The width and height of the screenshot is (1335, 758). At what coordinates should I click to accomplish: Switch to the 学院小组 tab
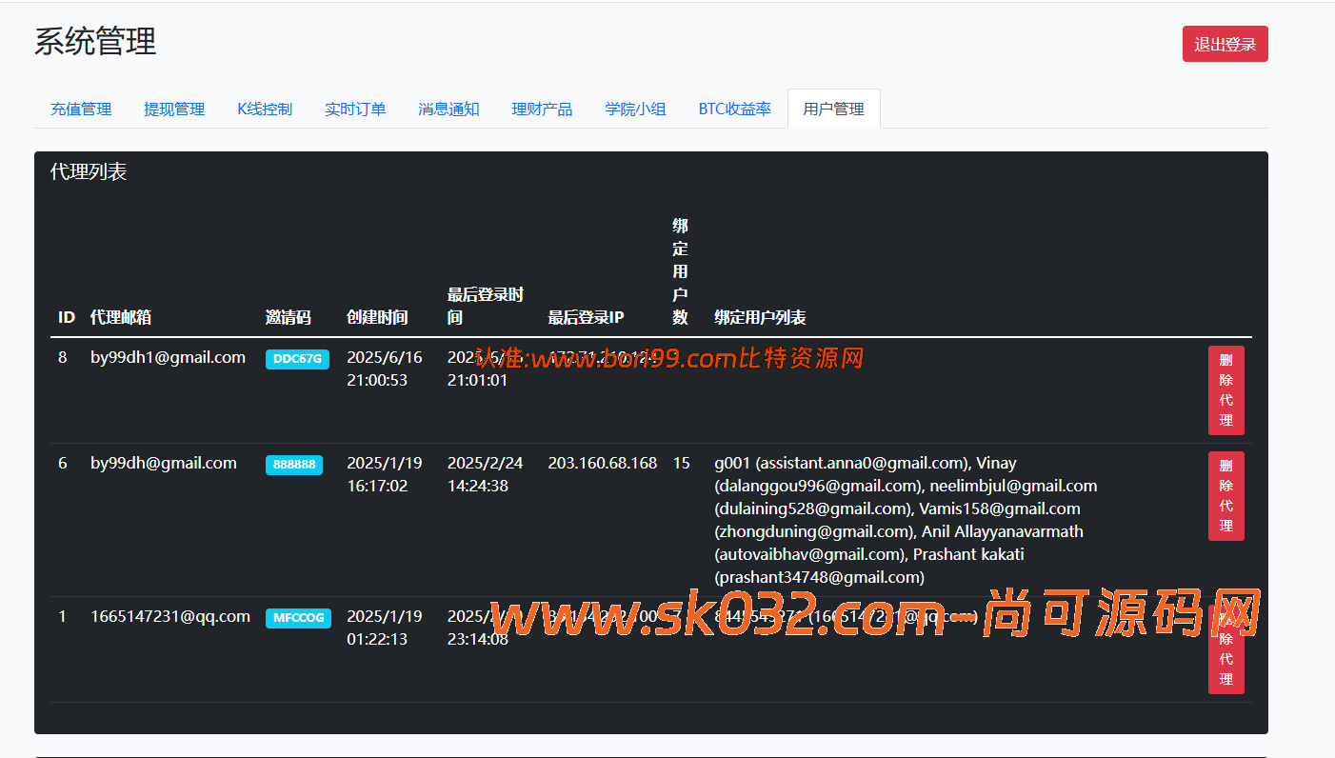[x=635, y=109]
